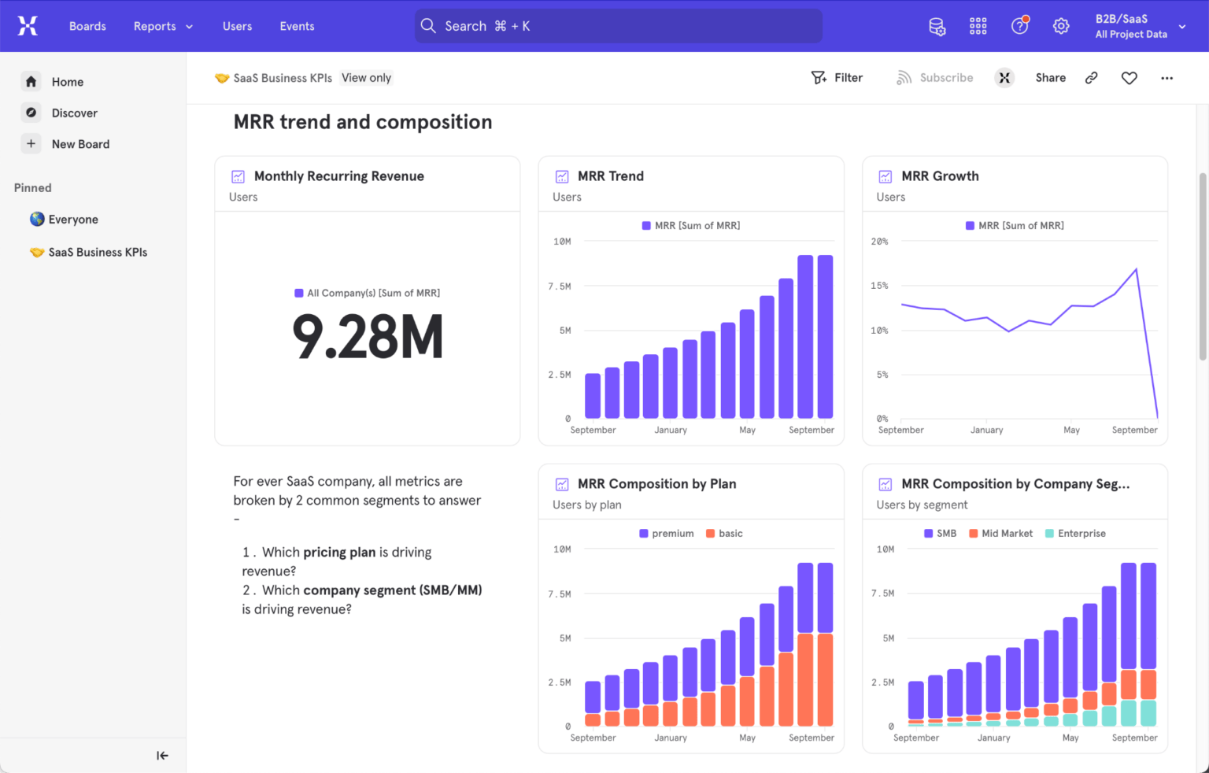1209x773 pixels.
Task: Open the Events section
Action: tap(297, 26)
